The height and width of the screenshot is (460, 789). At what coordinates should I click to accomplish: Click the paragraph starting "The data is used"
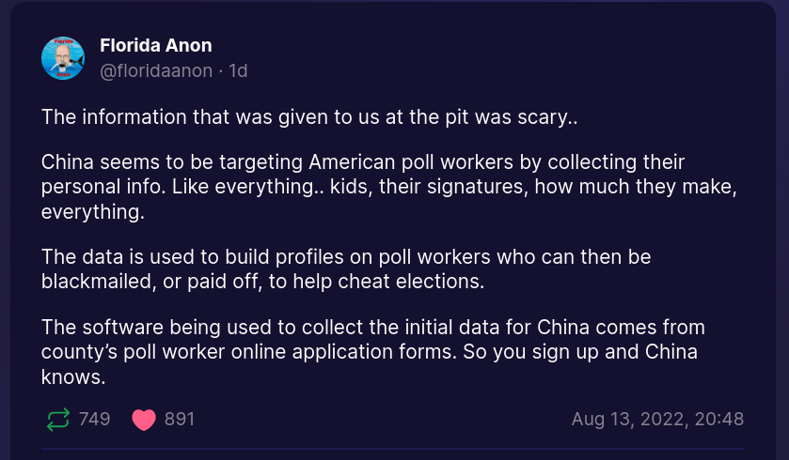(346, 268)
